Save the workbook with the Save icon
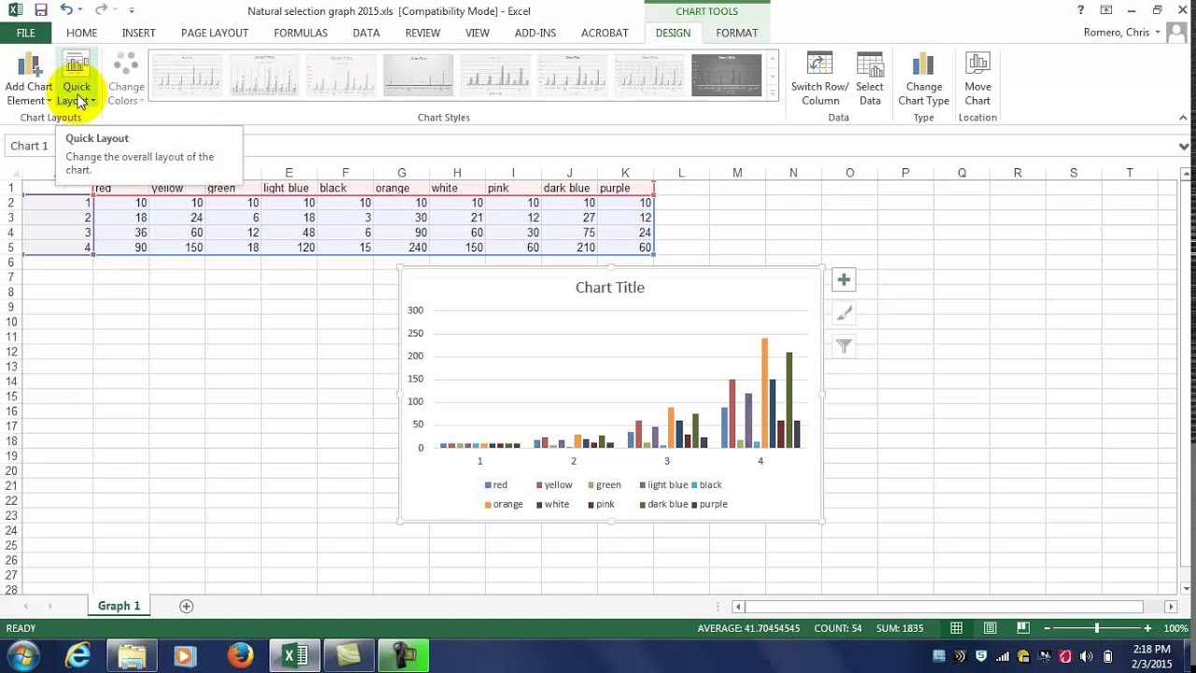The height and width of the screenshot is (673, 1196). coord(41,10)
